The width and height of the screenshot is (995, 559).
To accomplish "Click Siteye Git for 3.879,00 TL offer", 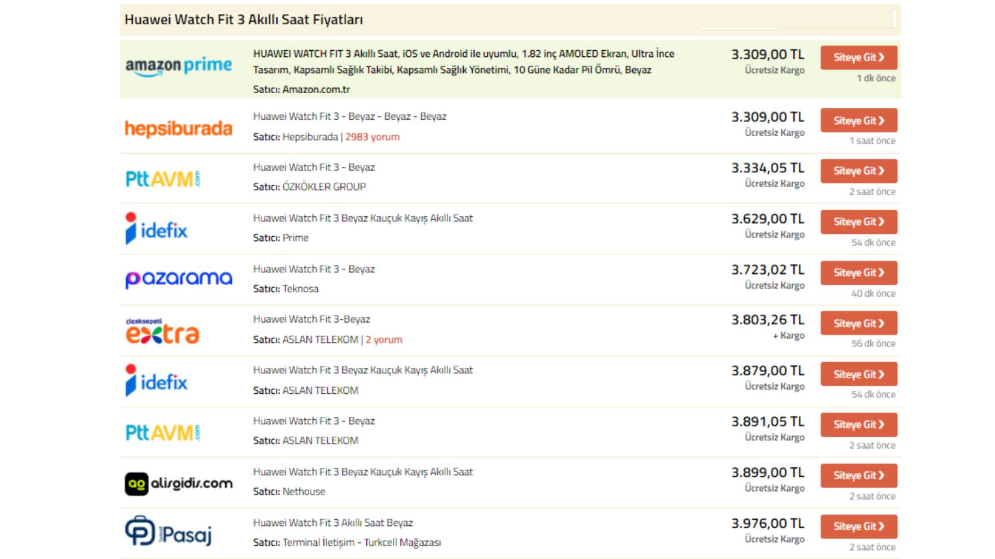I will 859,374.
